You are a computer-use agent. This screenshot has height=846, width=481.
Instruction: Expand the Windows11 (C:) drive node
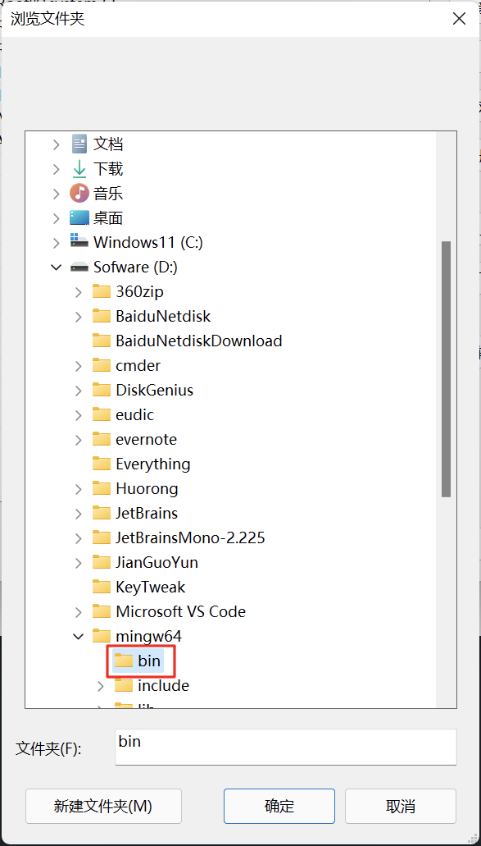[x=57, y=242]
